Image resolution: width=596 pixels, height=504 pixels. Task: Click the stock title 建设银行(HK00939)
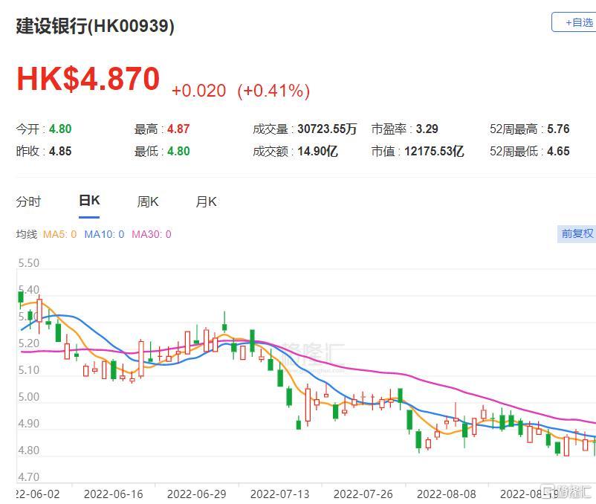click(95, 26)
